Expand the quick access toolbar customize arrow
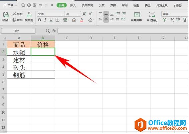Viewport: 189px width, 134px height. point(52,5)
